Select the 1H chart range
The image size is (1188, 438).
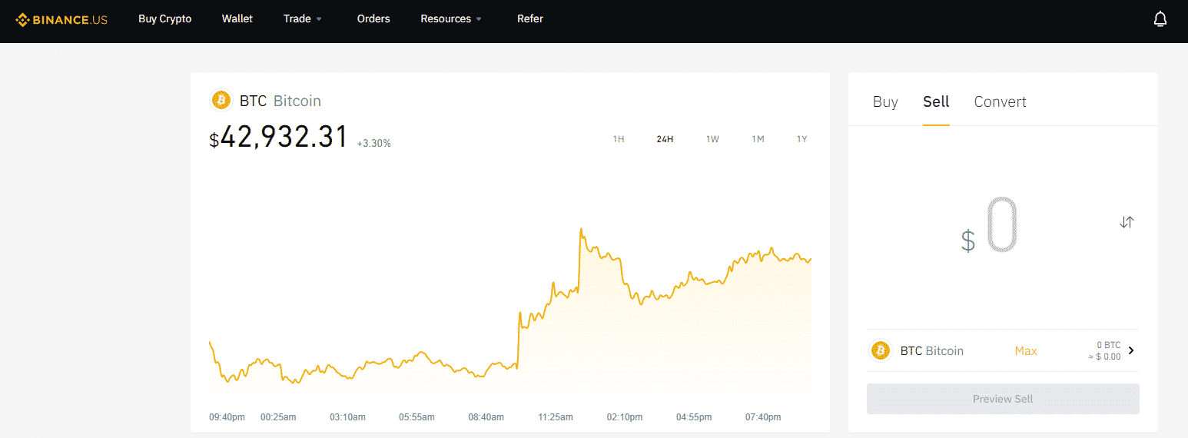pyautogui.click(x=619, y=139)
